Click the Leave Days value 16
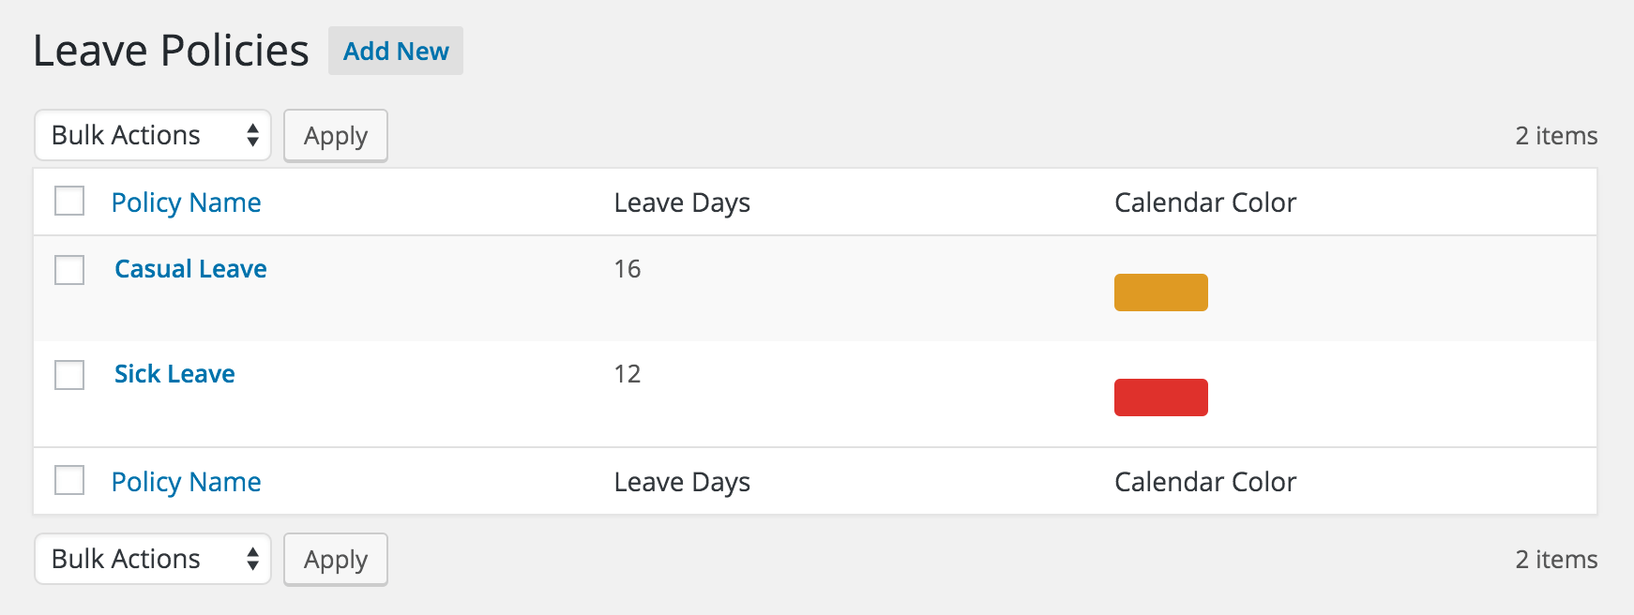The height and width of the screenshot is (615, 1634). (628, 269)
